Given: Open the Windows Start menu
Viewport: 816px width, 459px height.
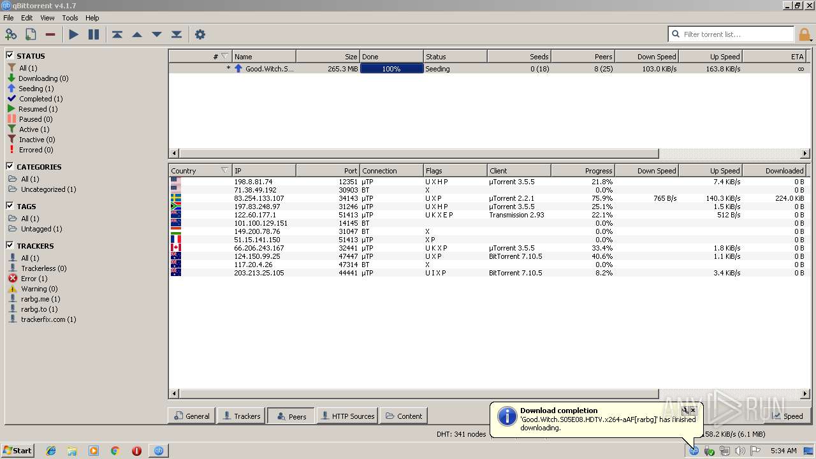Looking at the screenshot, I should [x=17, y=451].
